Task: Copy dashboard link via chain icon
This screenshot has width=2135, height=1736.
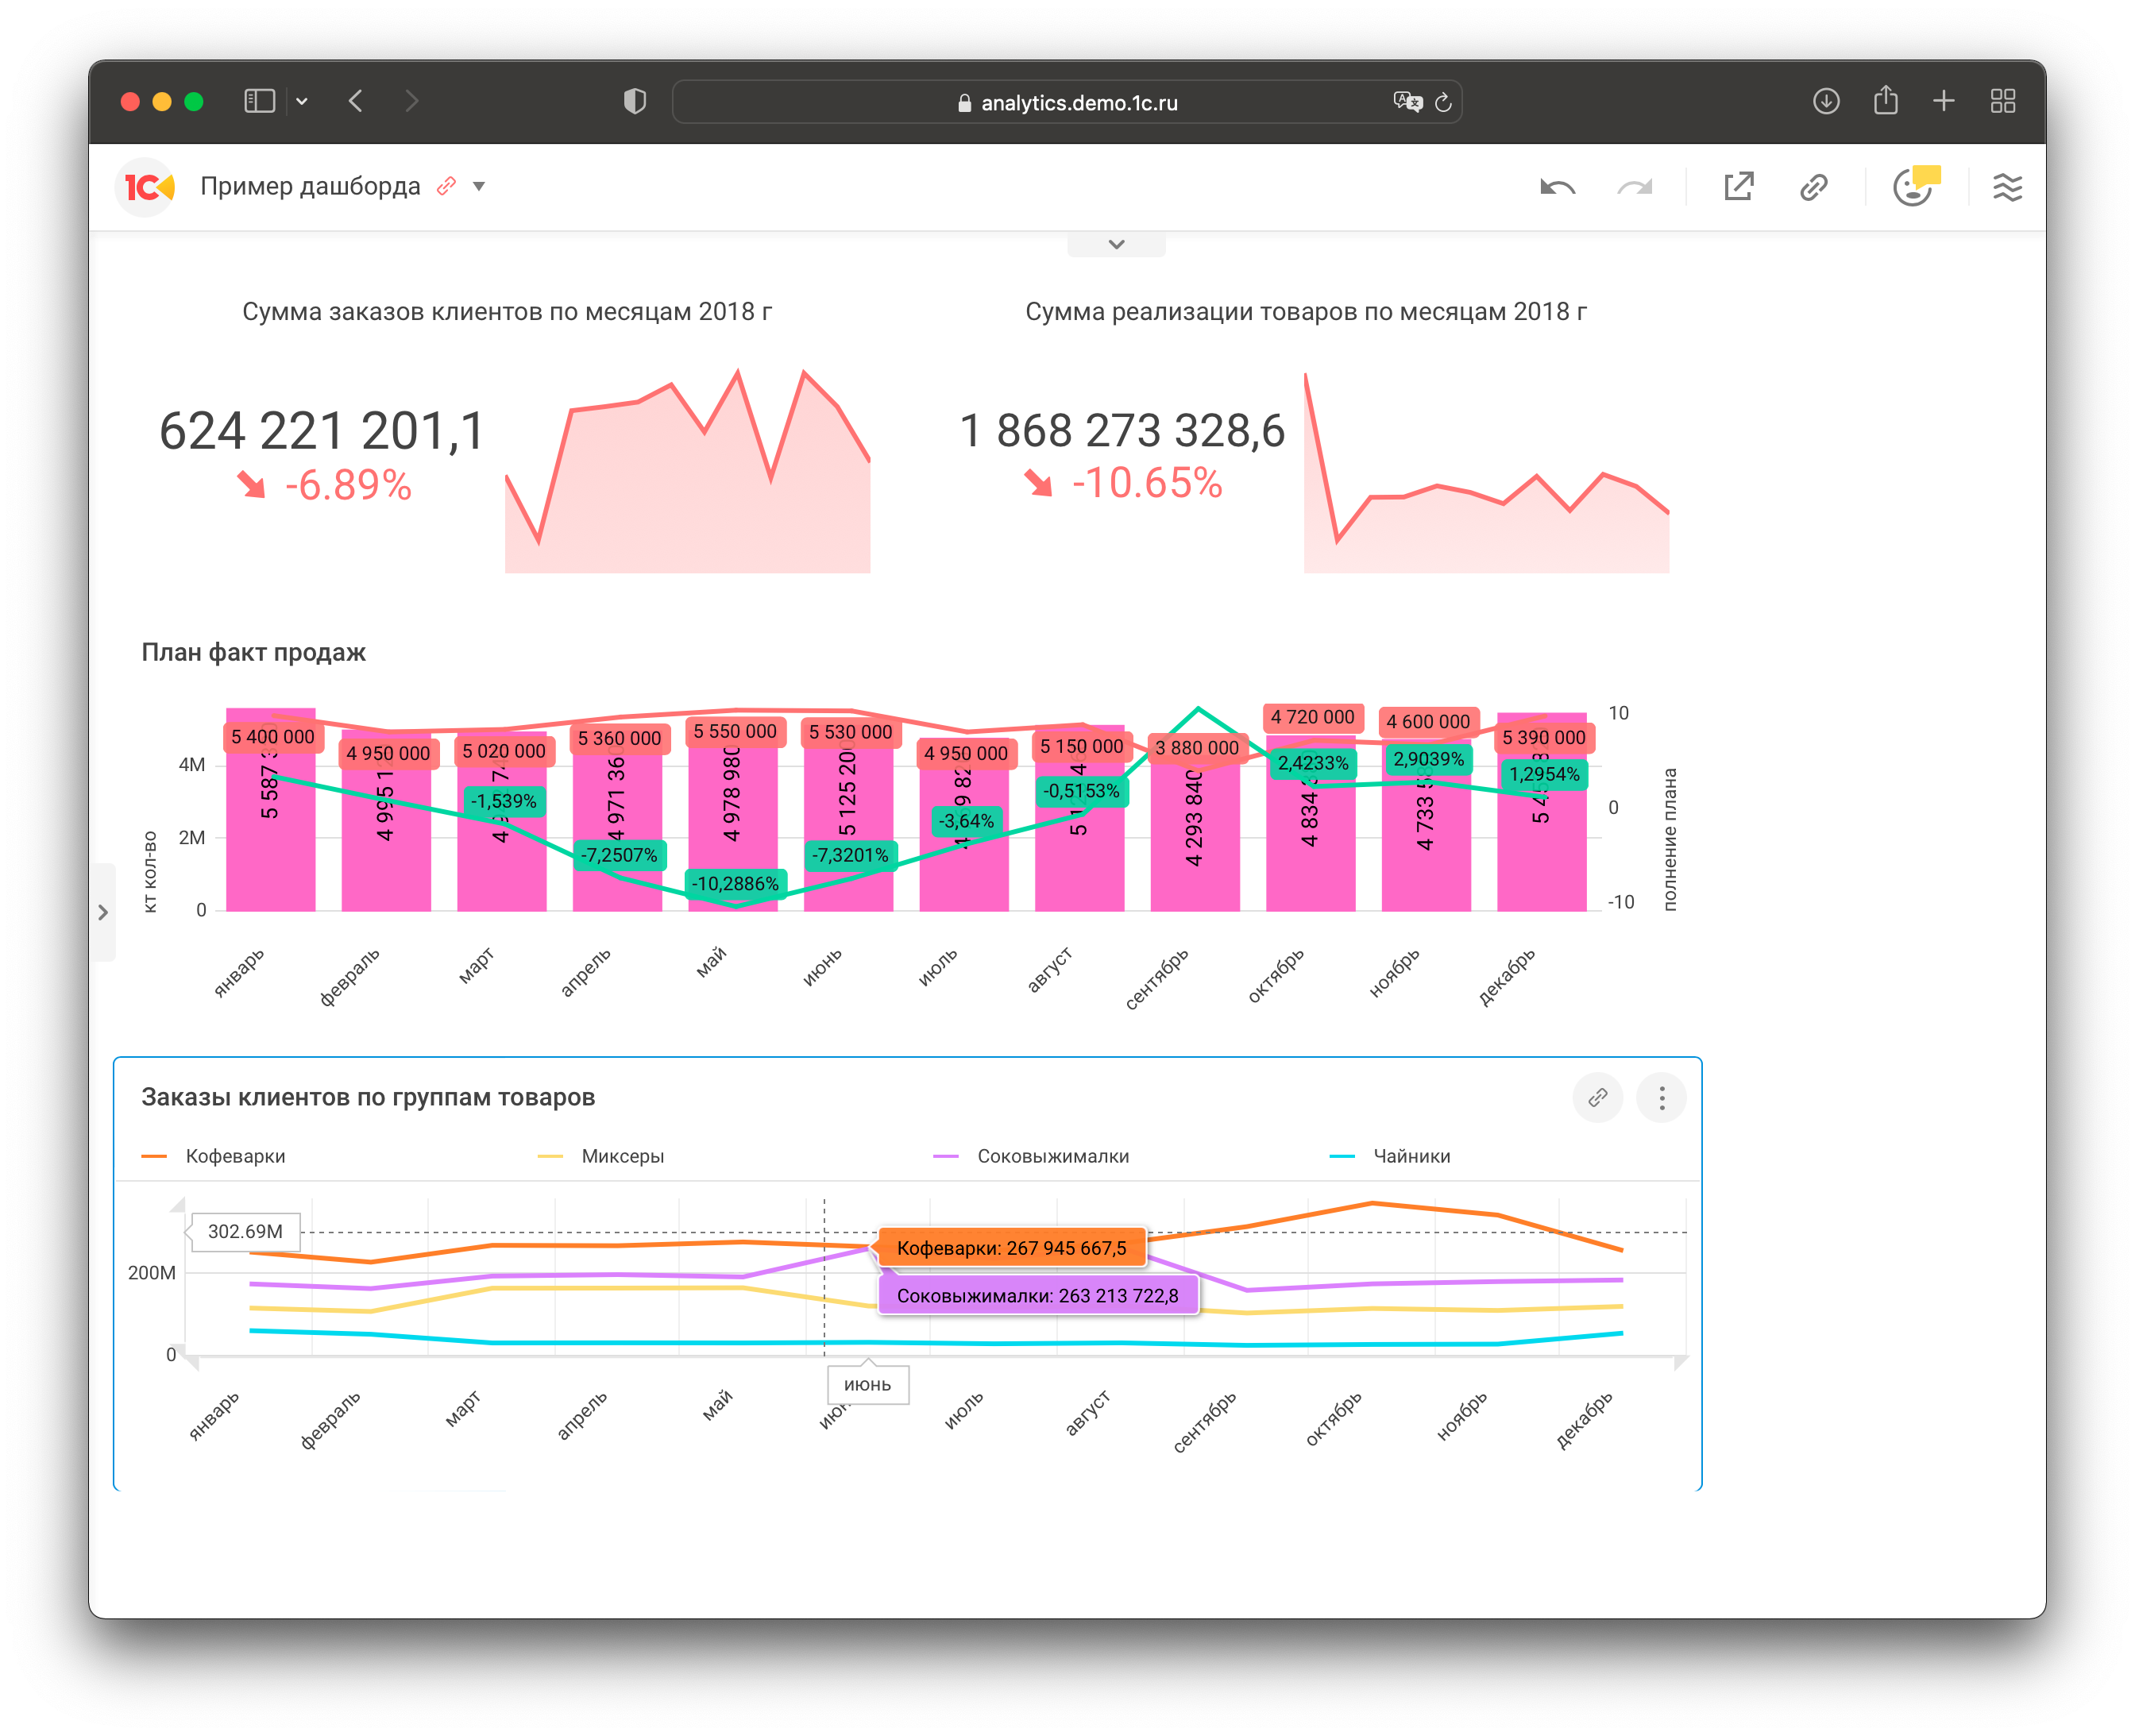Action: [1813, 187]
